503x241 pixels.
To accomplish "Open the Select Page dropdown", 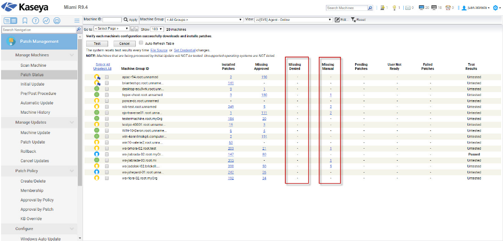I will click(111, 29).
